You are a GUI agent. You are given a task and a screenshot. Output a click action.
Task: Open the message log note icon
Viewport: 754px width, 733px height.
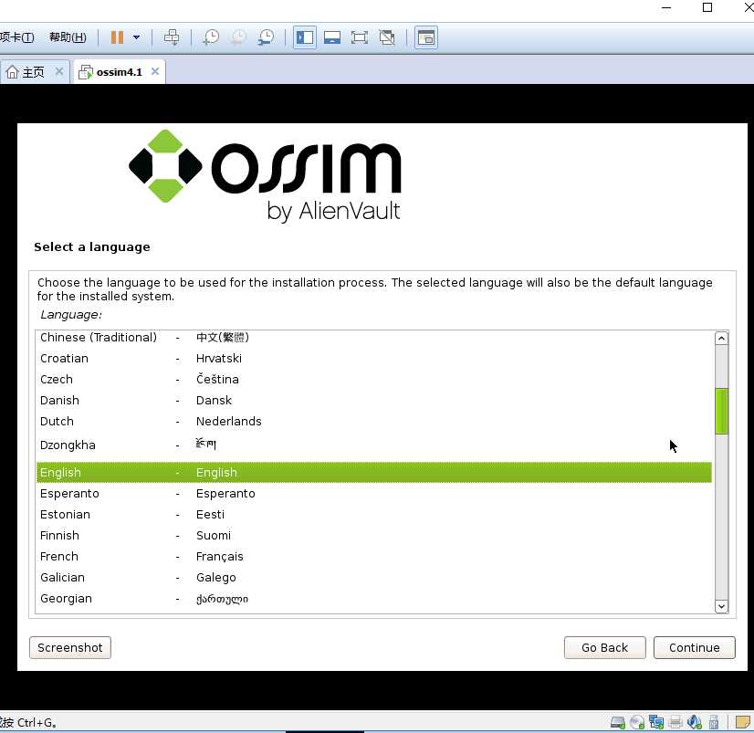coord(743,722)
